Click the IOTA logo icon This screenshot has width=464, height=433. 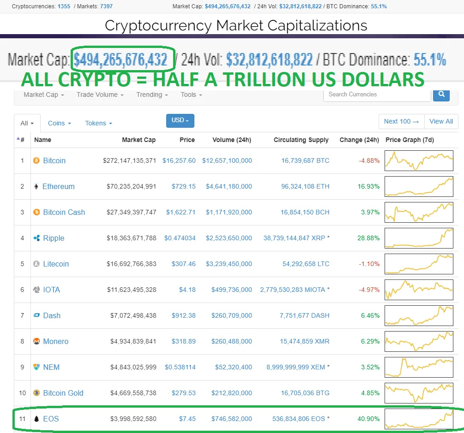click(x=36, y=290)
